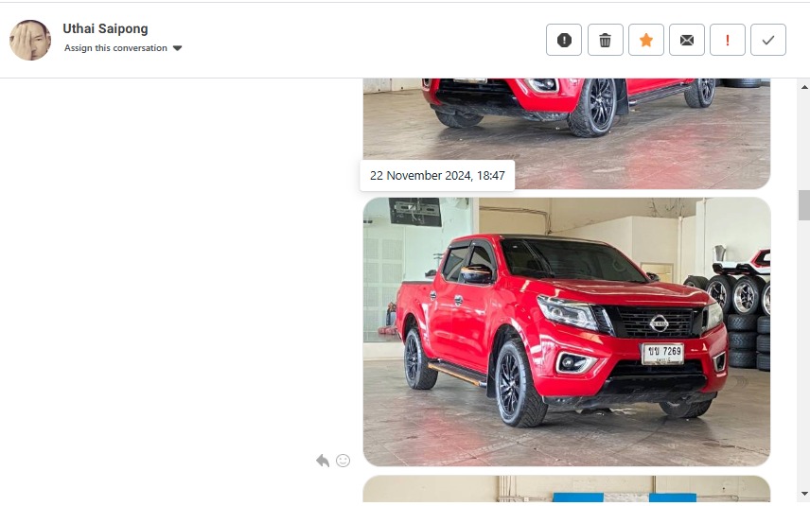Open Assign this conversation dropdown
This screenshot has height=506, width=810.
(x=123, y=48)
